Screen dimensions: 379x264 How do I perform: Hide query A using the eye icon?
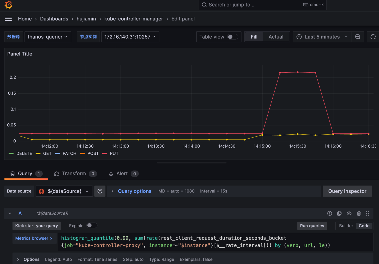point(349,214)
